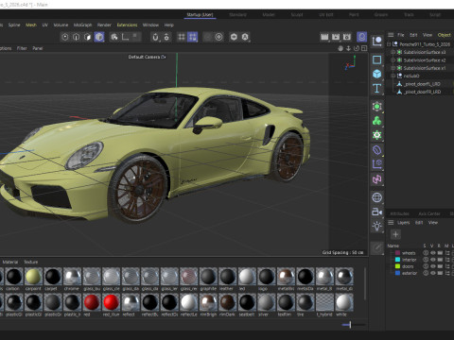Image resolution: width=454 pixels, height=340 pixels.
Task: Click the doors layer green color swatch
Action: point(397,266)
